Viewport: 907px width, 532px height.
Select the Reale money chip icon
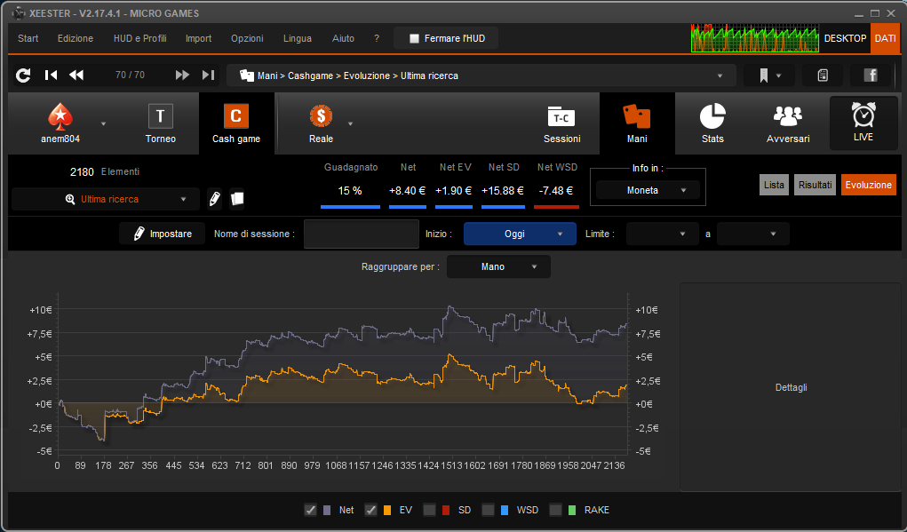321,116
